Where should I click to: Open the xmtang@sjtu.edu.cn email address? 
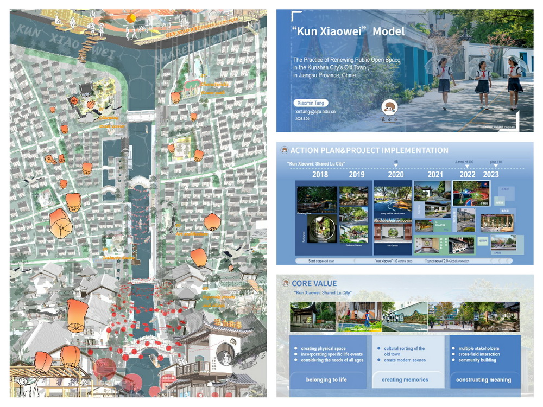(315, 112)
